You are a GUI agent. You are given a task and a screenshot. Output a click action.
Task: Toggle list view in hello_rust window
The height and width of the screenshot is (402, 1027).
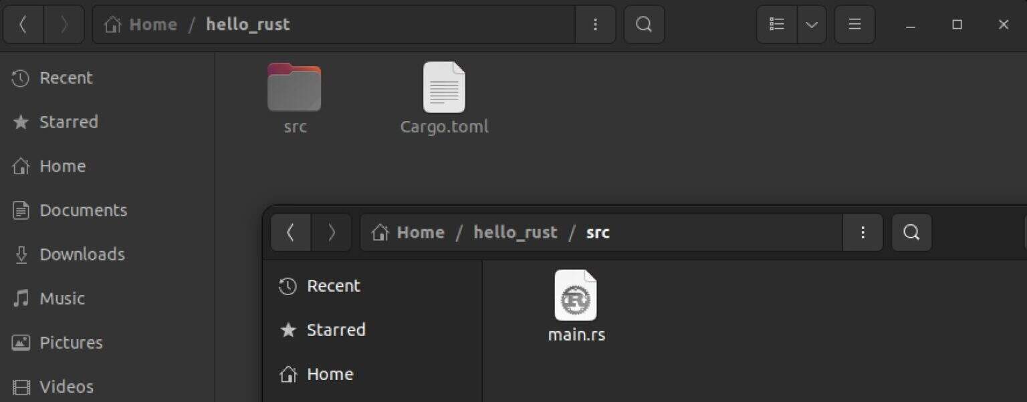click(777, 25)
